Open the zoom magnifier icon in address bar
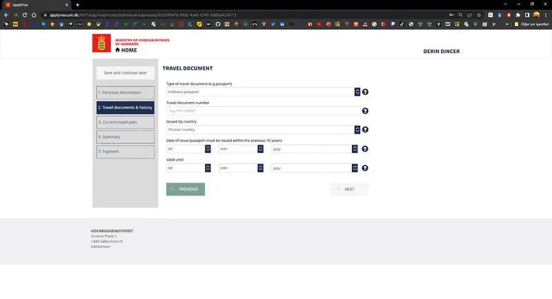552x299 pixels. [x=460, y=15]
